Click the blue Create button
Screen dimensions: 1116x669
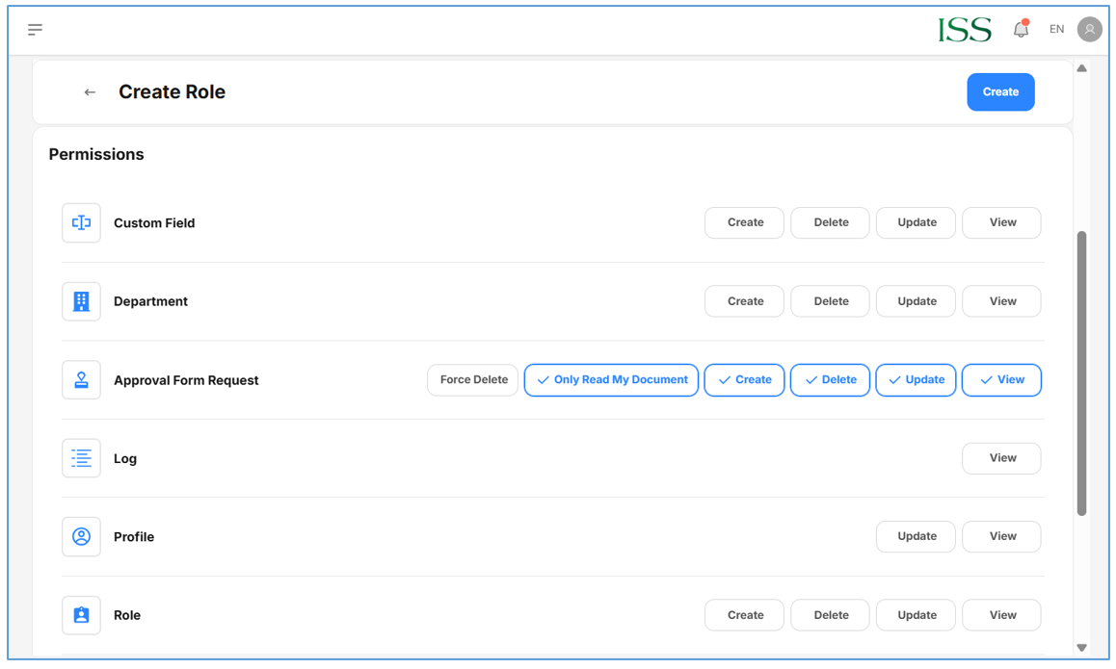coord(1000,92)
